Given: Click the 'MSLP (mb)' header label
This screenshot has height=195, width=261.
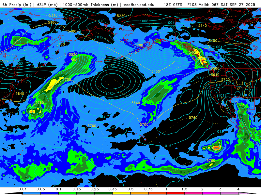Looking at the screenshot, I should (x=47, y=5).
